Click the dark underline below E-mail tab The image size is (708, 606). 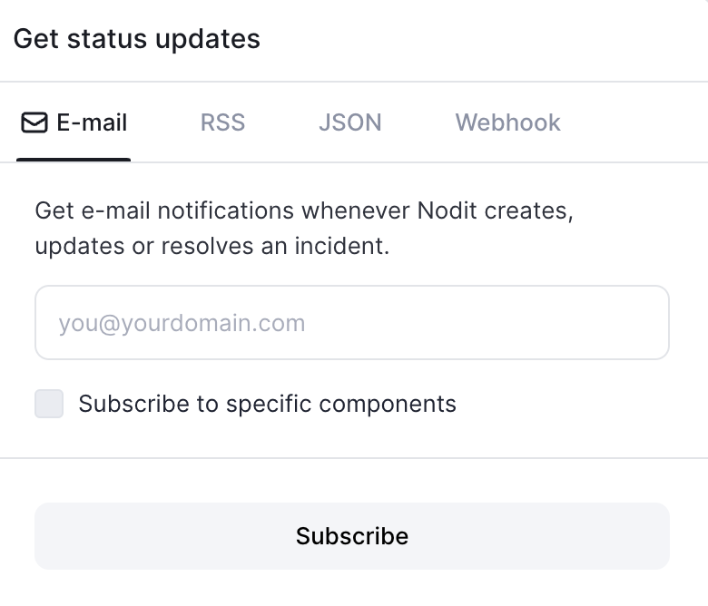pos(74,160)
